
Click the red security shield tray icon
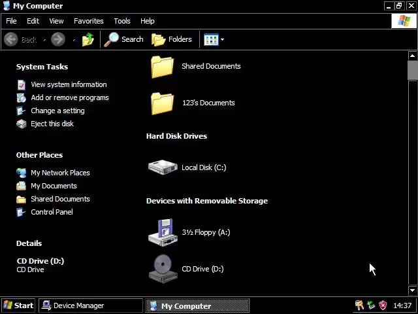coord(383,305)
